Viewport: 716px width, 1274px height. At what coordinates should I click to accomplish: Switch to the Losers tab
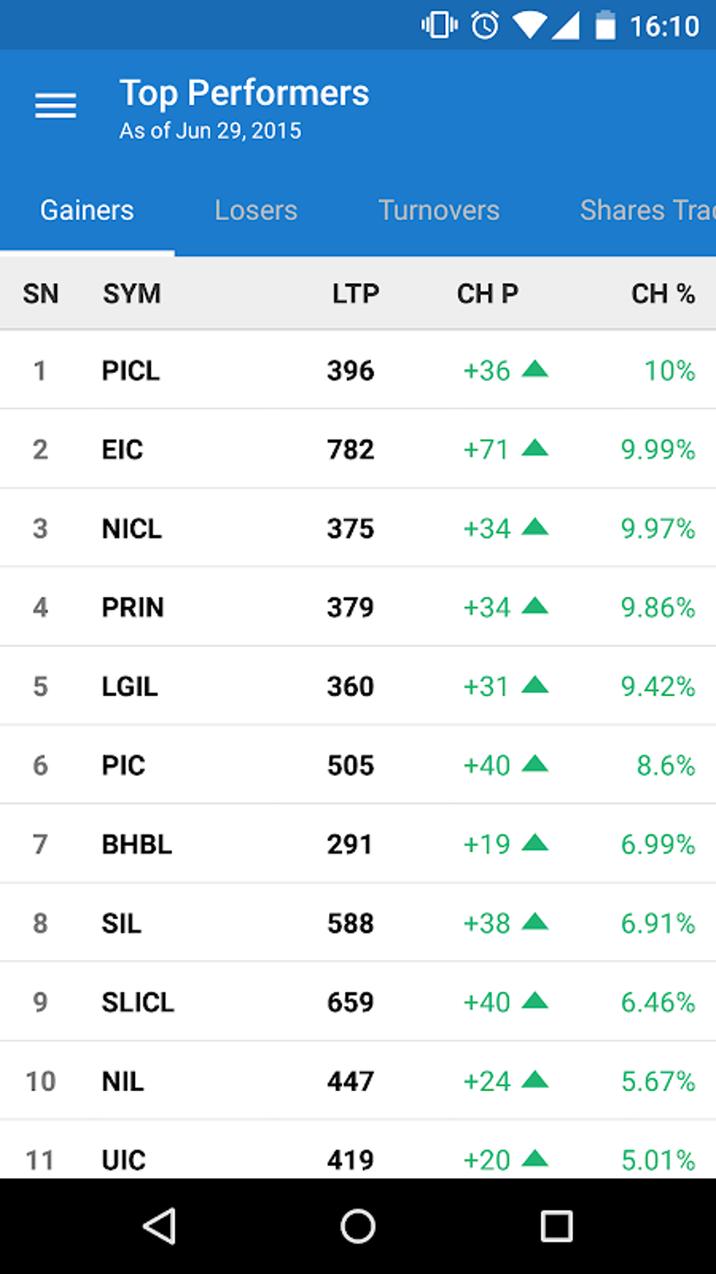click(256, 210)
